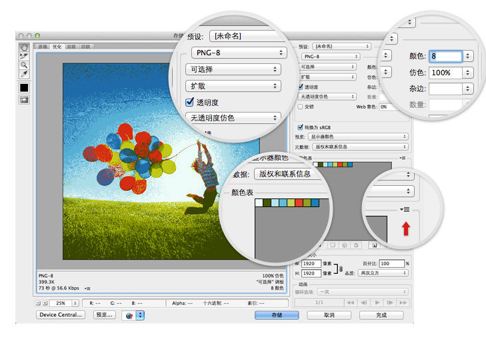Viewport: 486px width, 339px height.
Task: Toggle the 转换为 sRGB checkbox
Action: [x=300, y=127]
